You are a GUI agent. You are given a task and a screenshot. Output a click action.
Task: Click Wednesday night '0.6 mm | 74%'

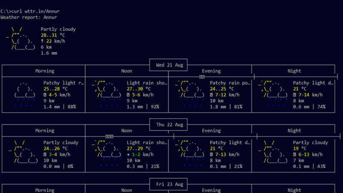(x=309, y=107)
